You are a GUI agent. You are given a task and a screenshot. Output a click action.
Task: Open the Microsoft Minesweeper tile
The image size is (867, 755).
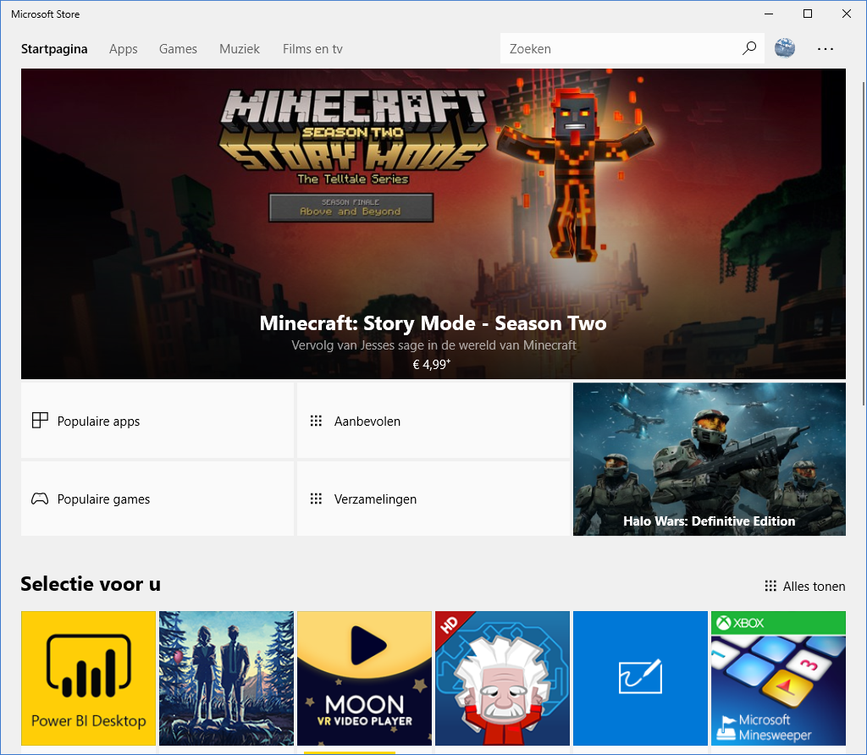778,678
